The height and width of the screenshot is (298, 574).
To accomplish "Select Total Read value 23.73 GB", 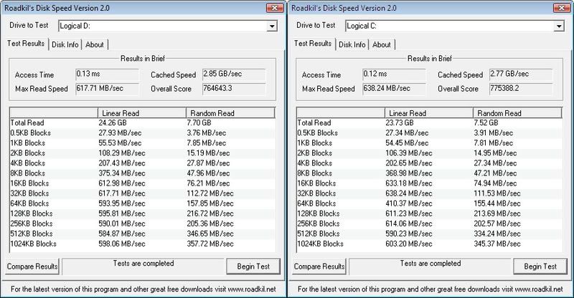I will point(400,123).
